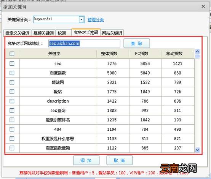
Task: Switch to the 自定义关键词 tab
Action: tap(17, 33)
